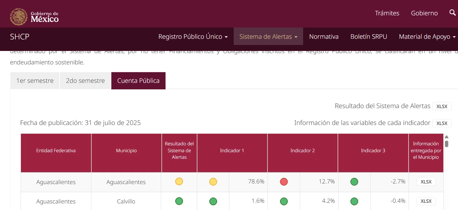Switch to the 1er semestre tab
The width and height of the screenshot is (458, 210).
point(35,81)
